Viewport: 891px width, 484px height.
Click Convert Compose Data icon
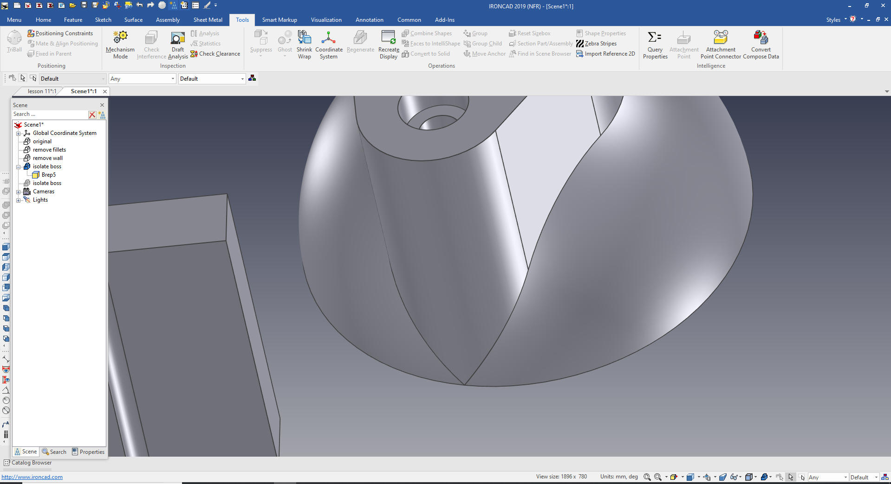761,38
